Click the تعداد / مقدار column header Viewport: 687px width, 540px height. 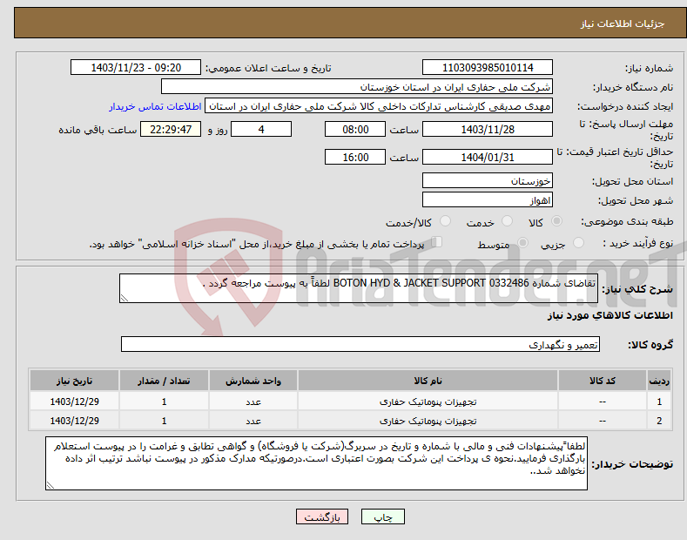164,381
